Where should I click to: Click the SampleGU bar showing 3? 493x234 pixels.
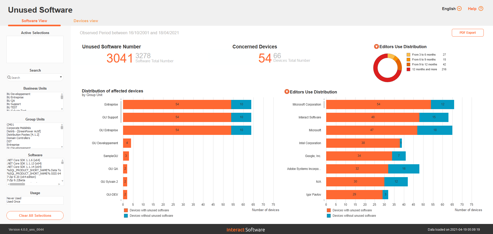(x=126, y=156)
